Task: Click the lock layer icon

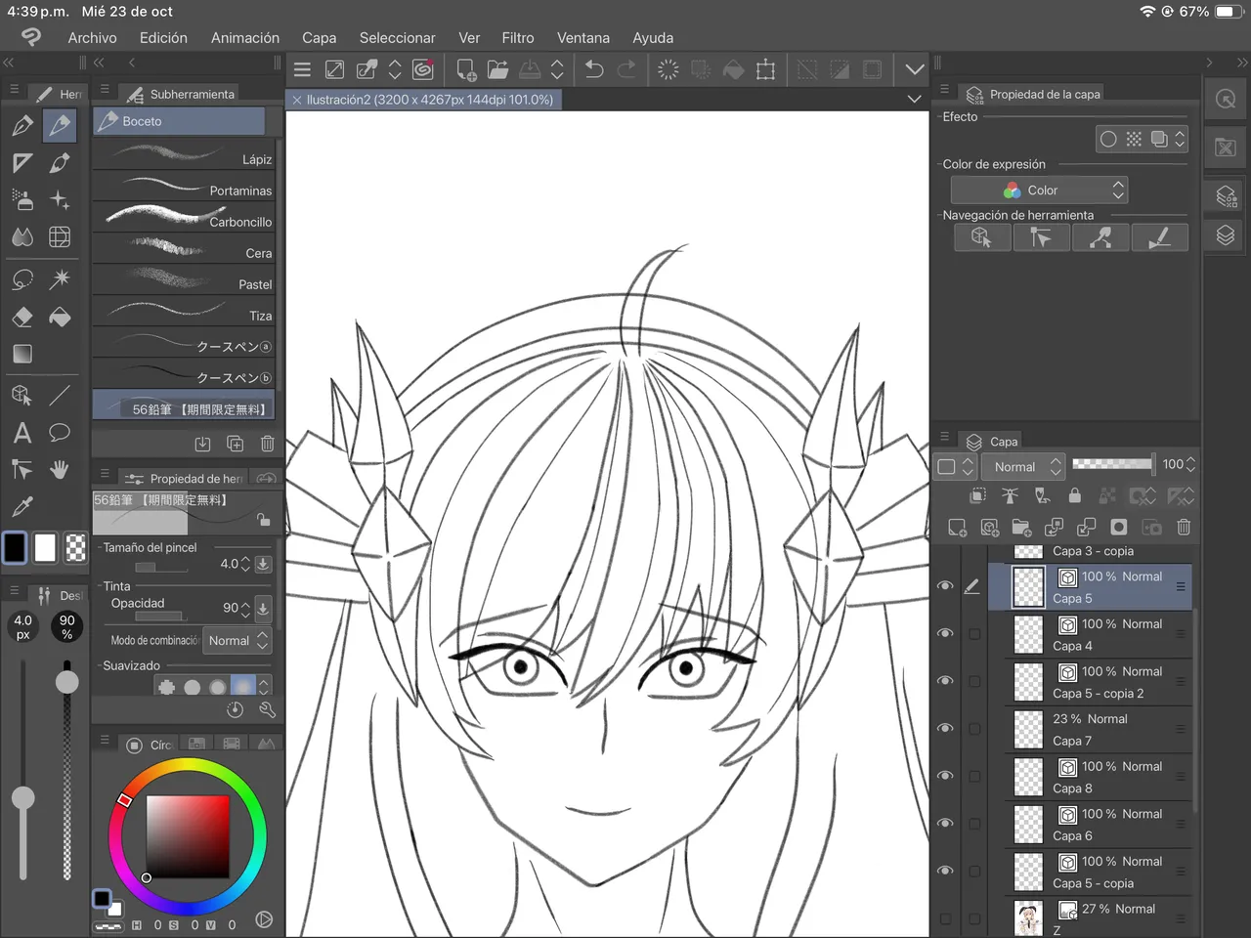Action: coord(1075,495)
